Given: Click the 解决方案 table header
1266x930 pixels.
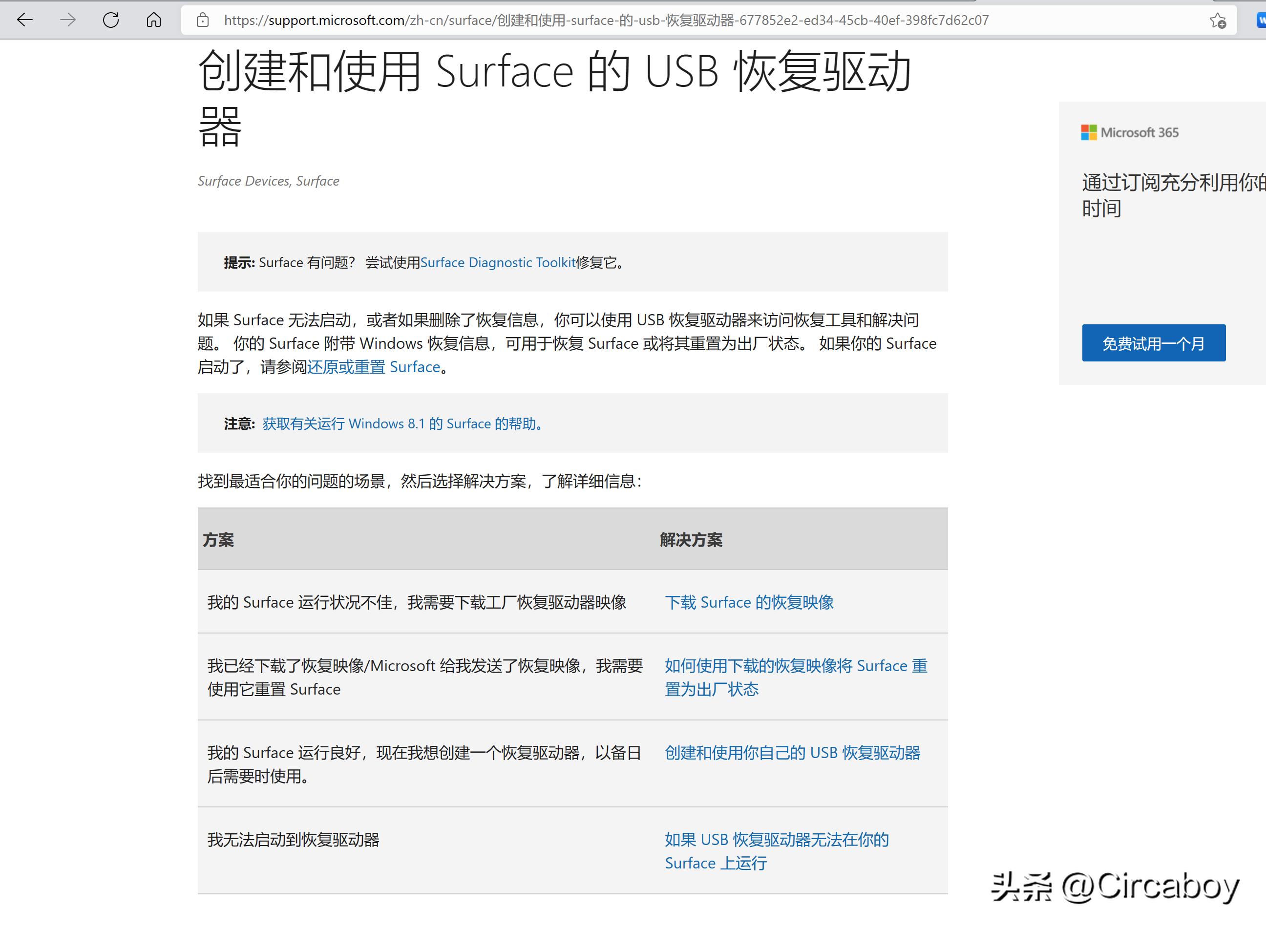Looking at the screenshot, I should (x=691, y=539).
